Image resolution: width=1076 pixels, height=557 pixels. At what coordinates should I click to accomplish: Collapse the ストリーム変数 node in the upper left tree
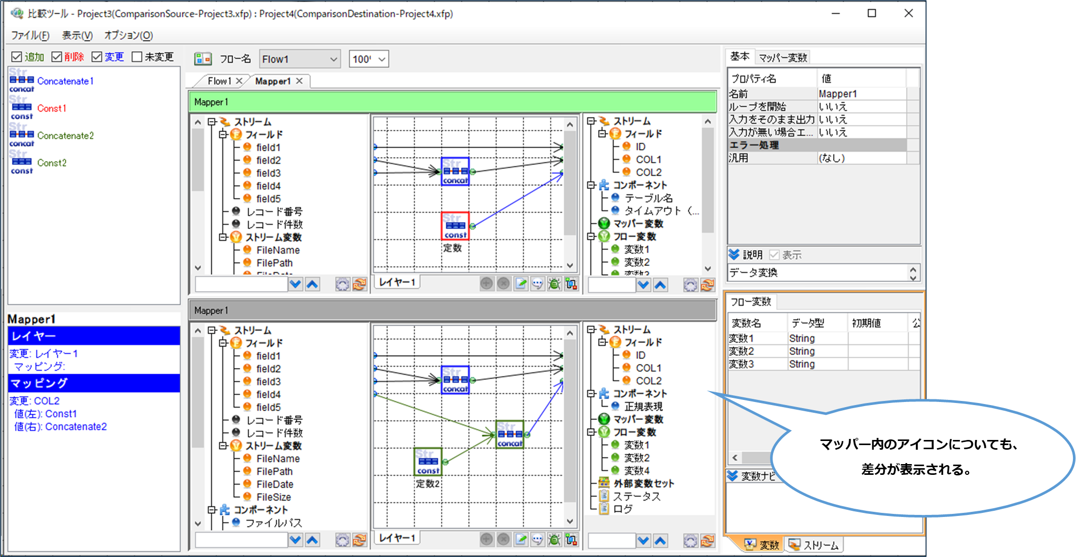pyautogui.click(x=223, y=237)
